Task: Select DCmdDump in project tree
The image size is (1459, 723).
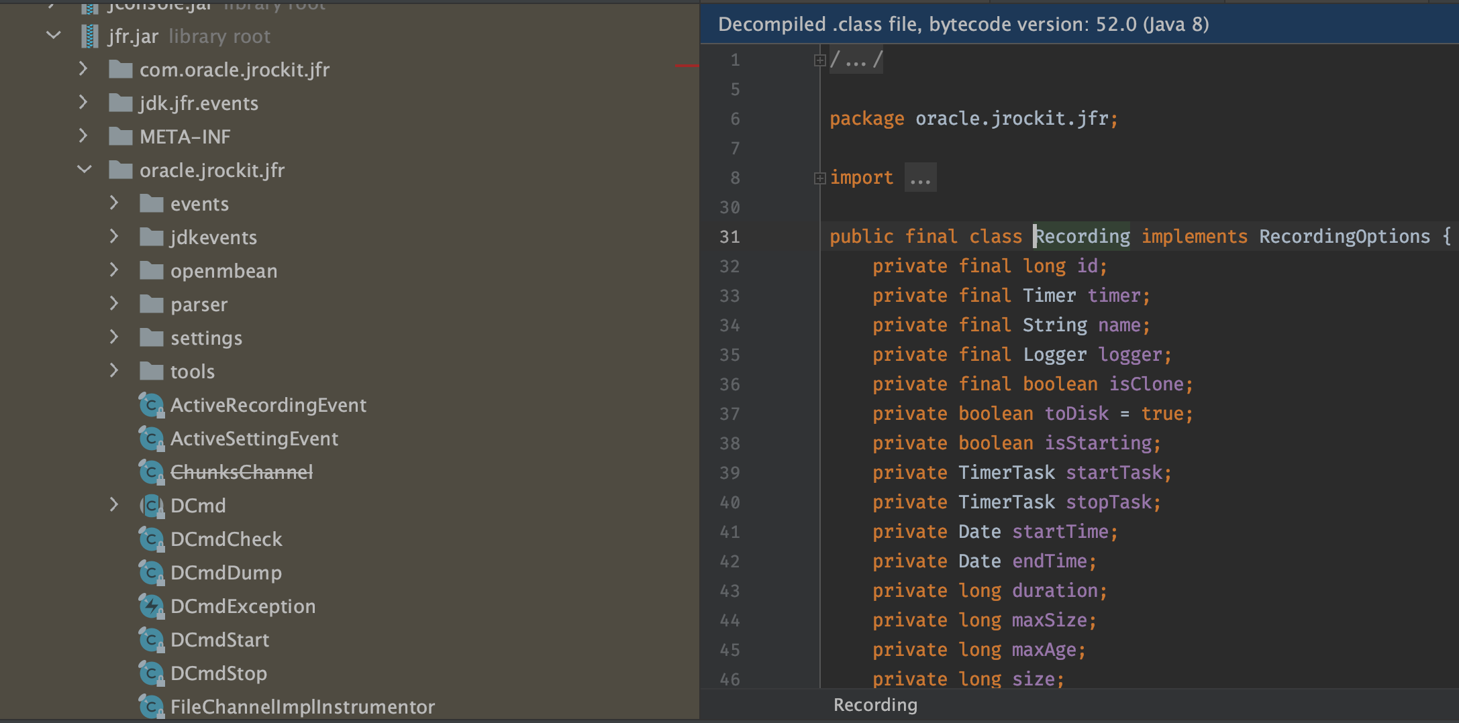Action: (226, 573)
